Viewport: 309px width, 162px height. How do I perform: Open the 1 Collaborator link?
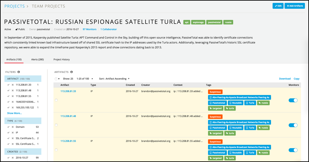click(x=108, y=29)
